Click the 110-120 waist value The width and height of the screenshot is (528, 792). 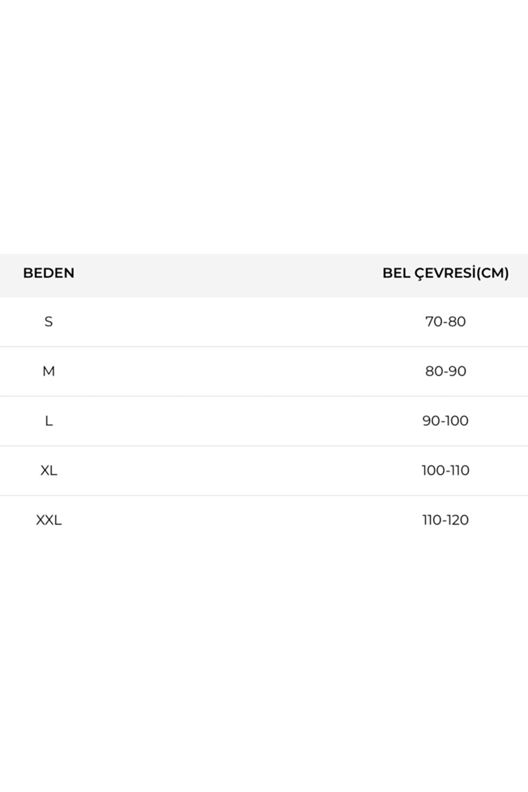pos(445,520)
